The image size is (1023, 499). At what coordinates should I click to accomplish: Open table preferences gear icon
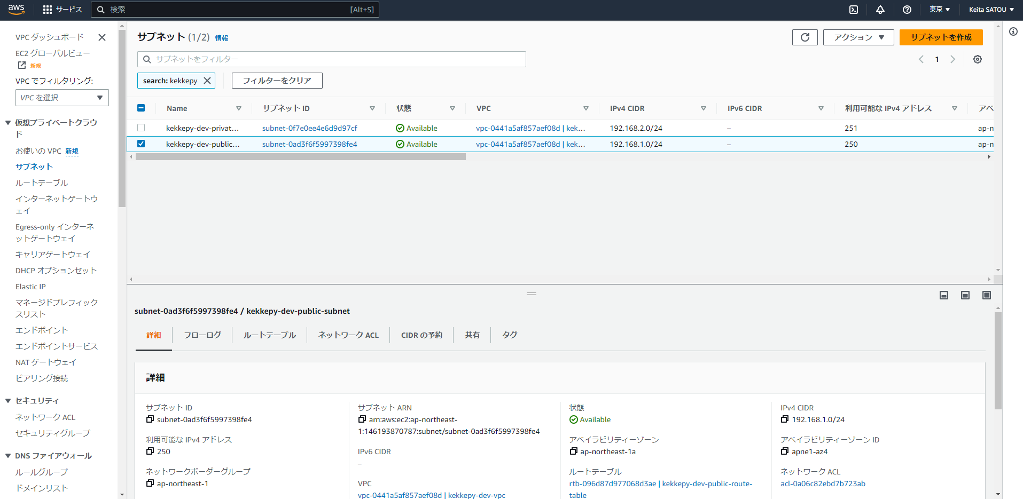(978, 59)
